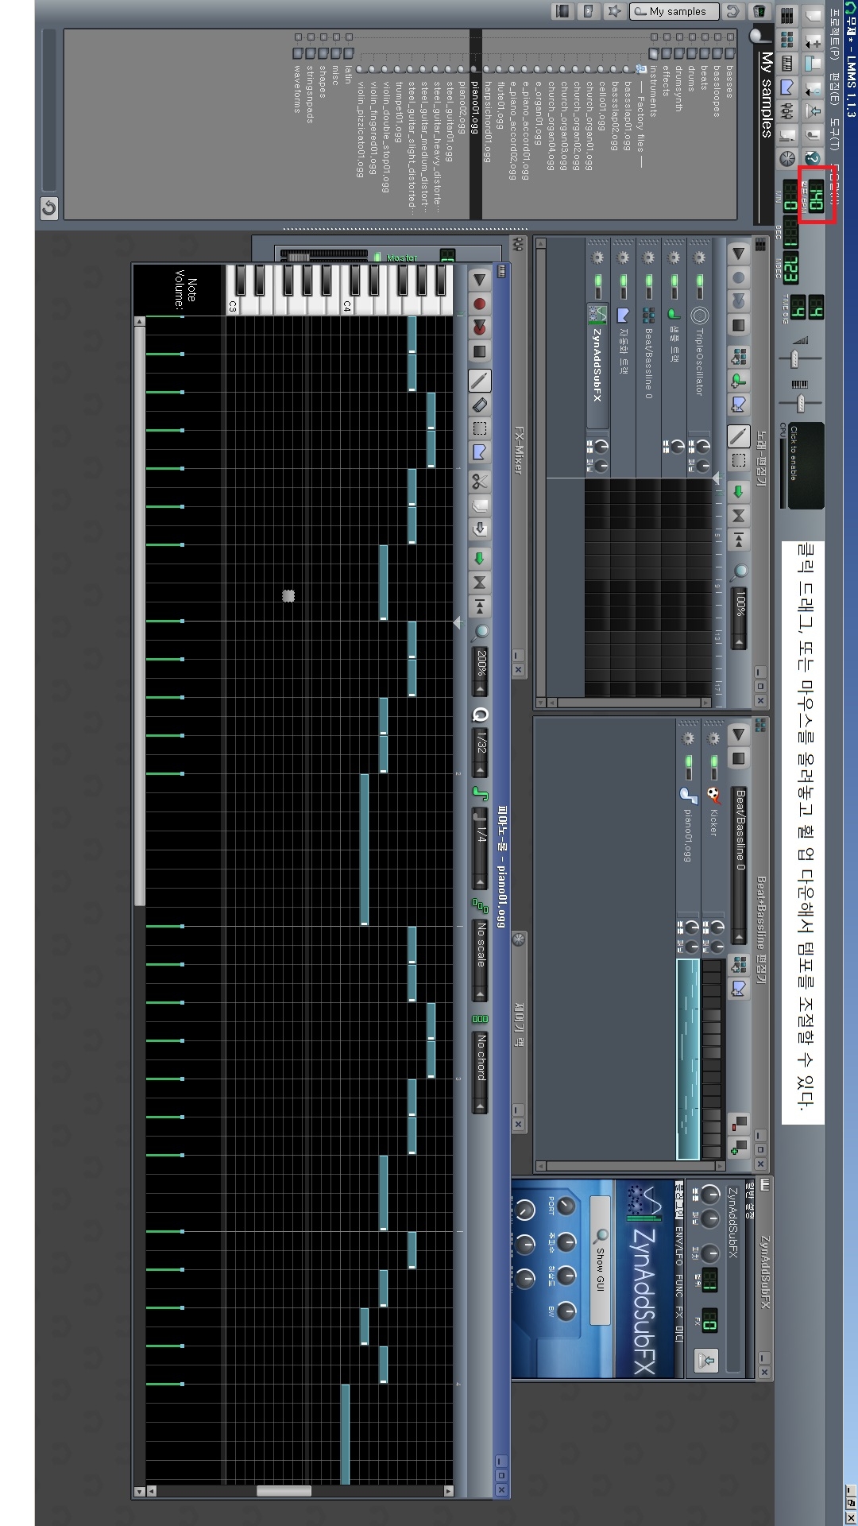Screen dimensions: 858x1526
Task: Create a new project with toolbar icon
Action: click(812, 16)
